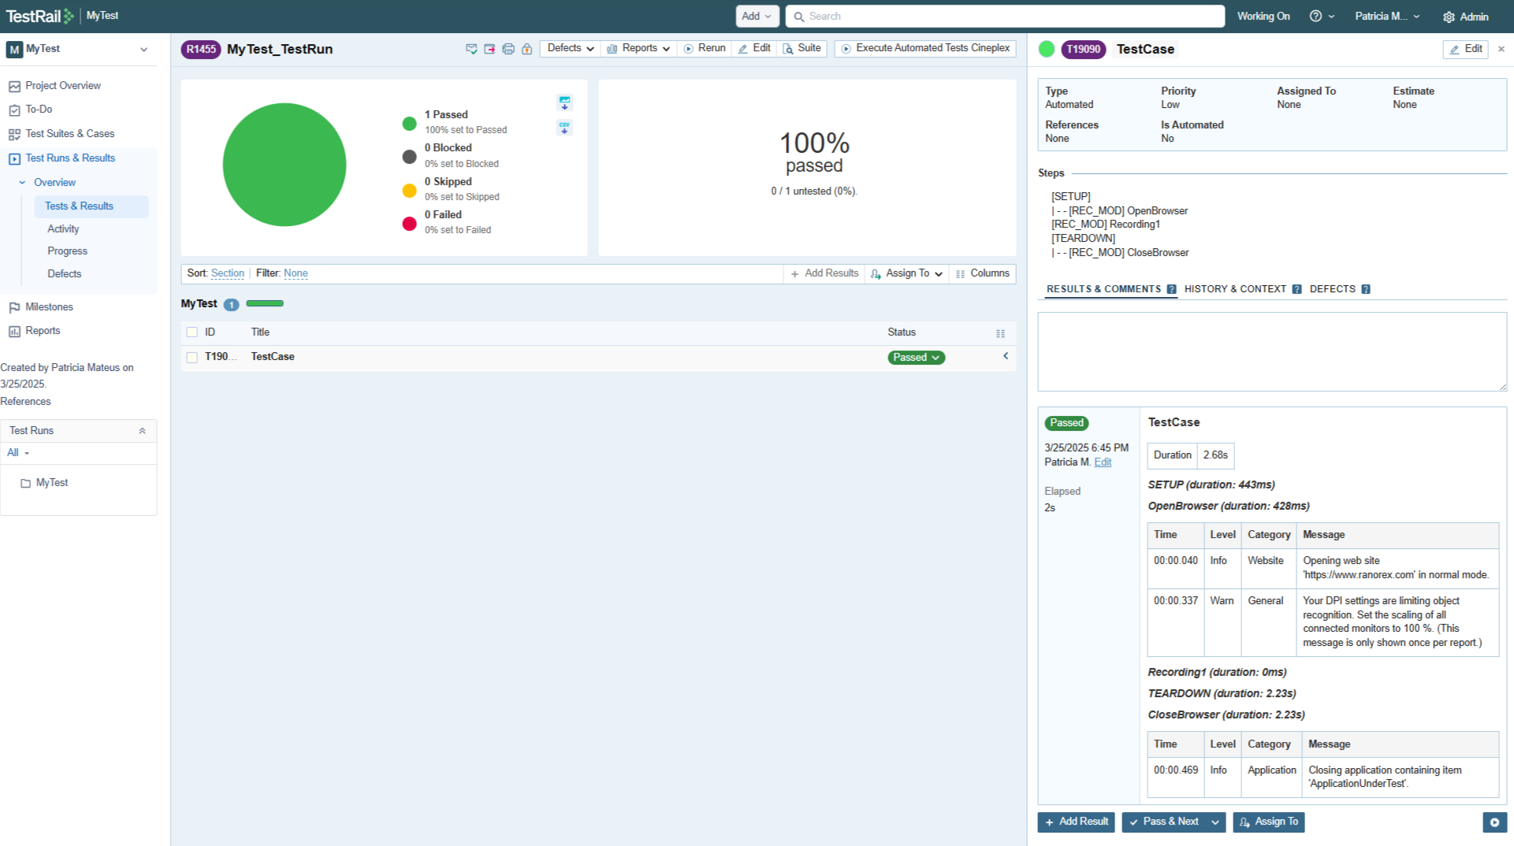Collapse the Test Runs sidebar panel
The width and height of the screenshot is (1514, 846).
tap(143, 431)
